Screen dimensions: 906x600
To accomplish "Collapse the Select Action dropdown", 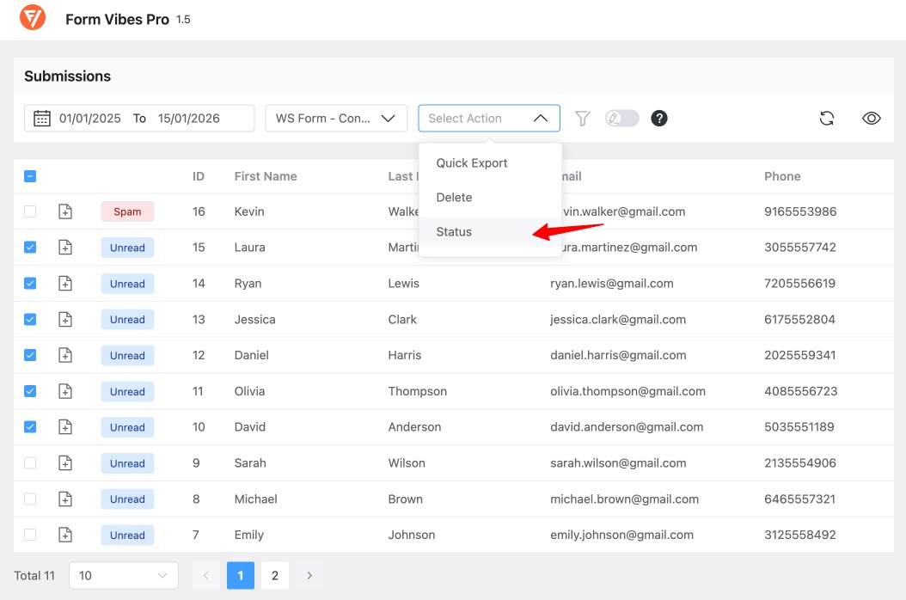I will 488,118.
